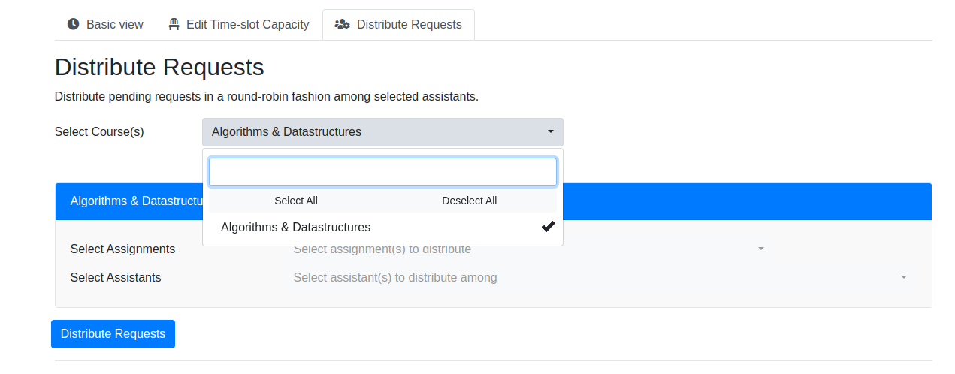955x374 pixels.
Task: Click the users-cog icon on Distribute Requests tab
Action: [343, 24]
